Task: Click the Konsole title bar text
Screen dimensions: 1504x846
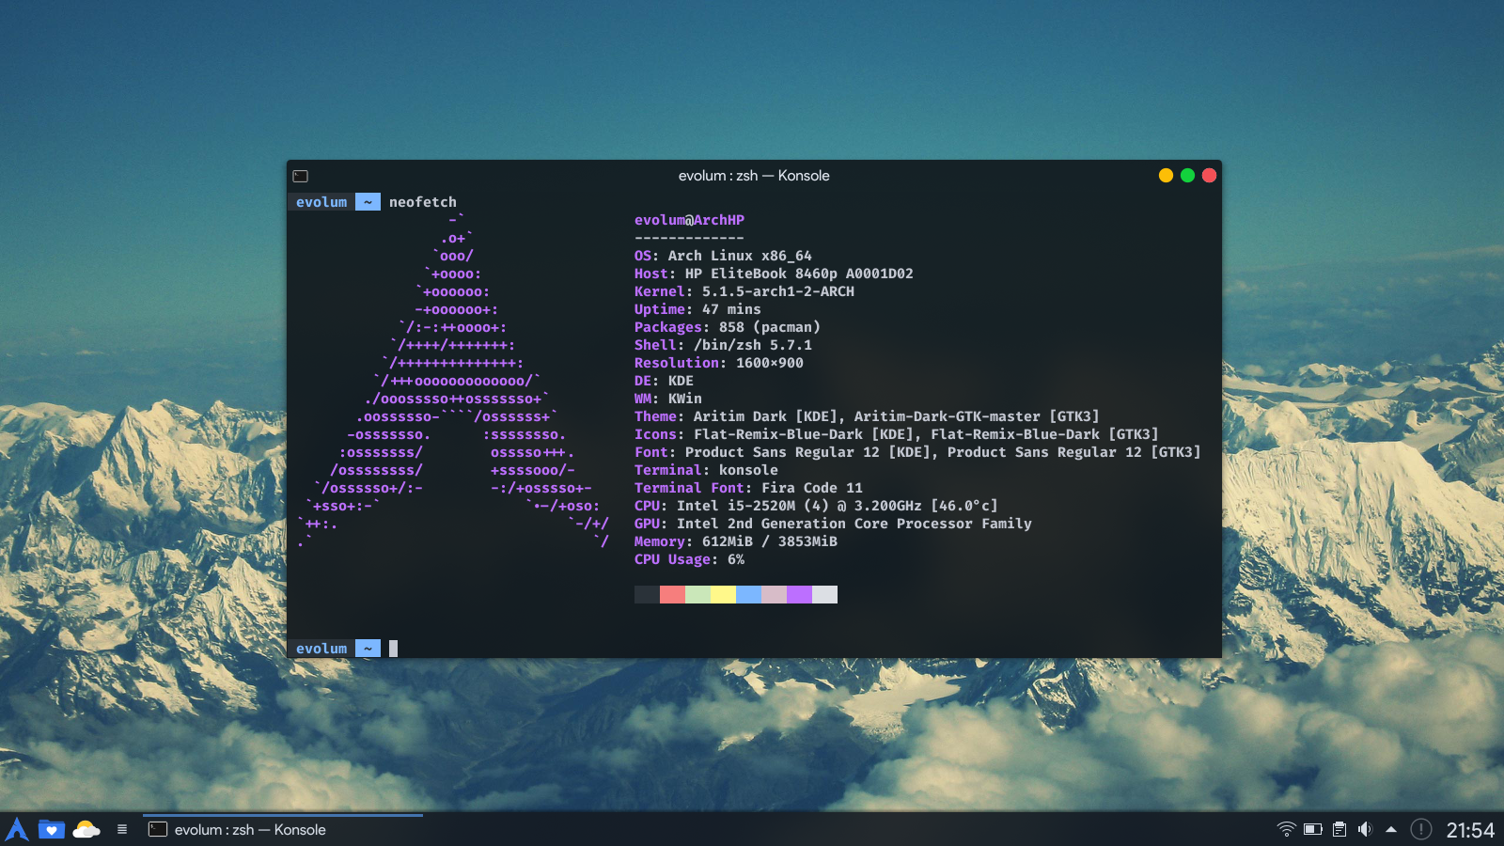Action: 754,176
